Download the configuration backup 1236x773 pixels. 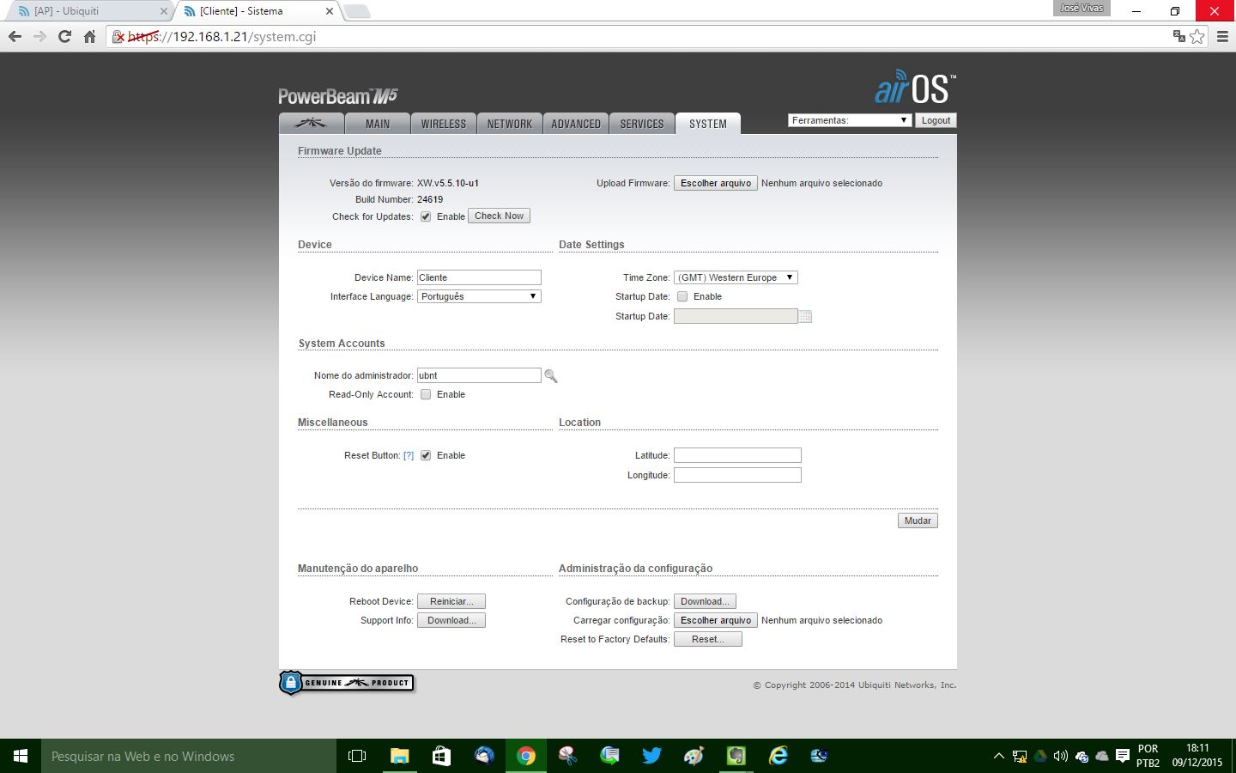(x=705, y=601)
